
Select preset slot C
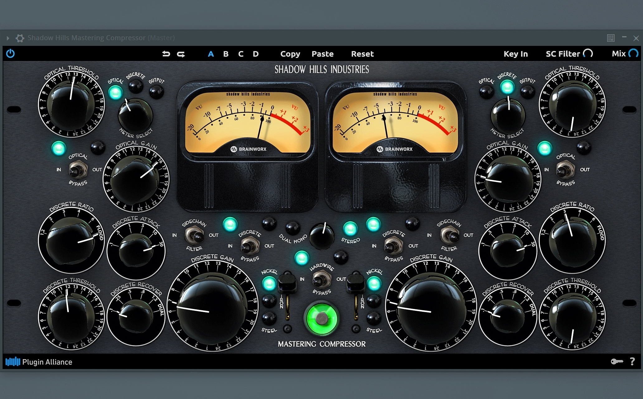point(241,54)
